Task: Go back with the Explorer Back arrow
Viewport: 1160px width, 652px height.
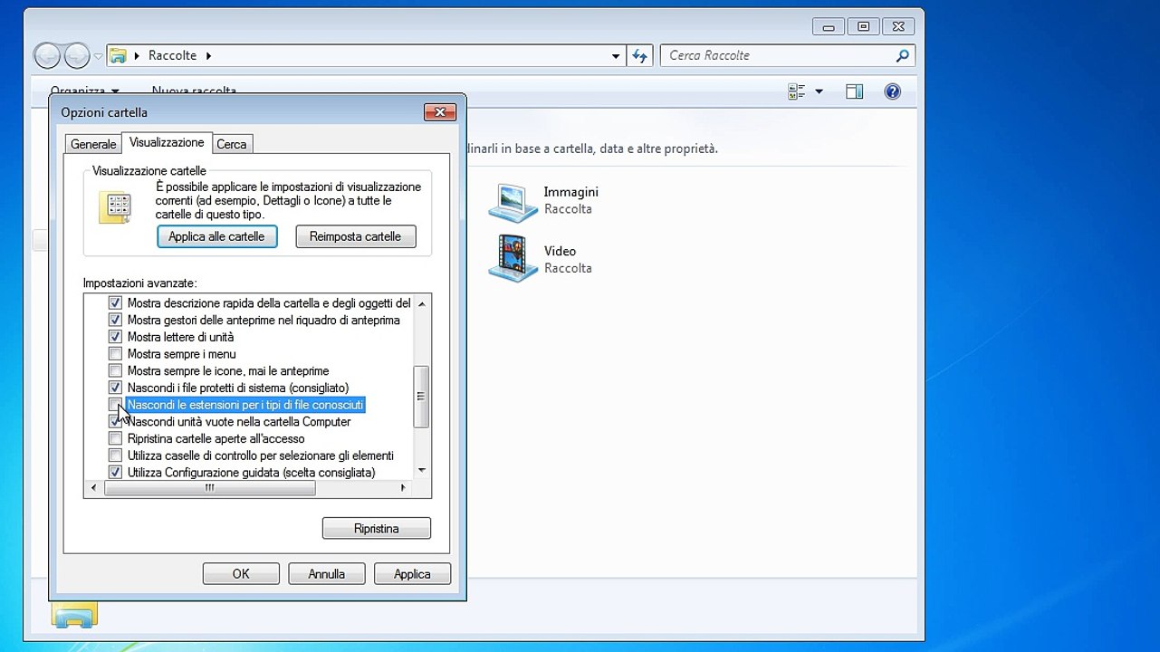Action: click(x=47, y=56)
